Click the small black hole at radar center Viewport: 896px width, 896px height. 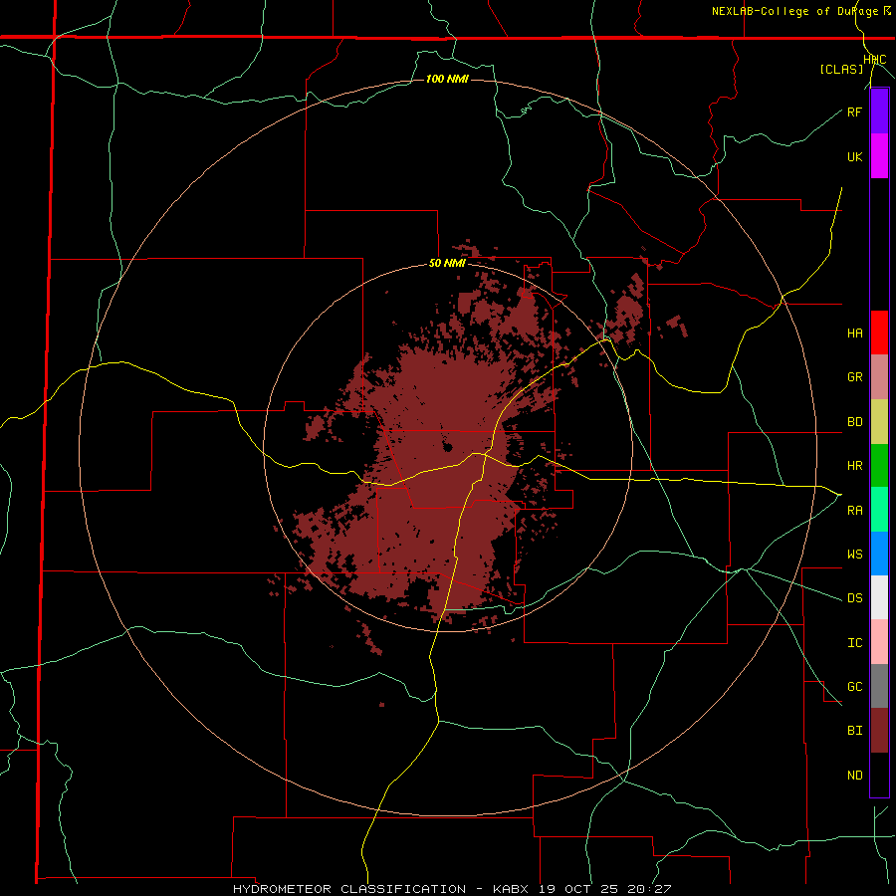(x=448, y=447)
